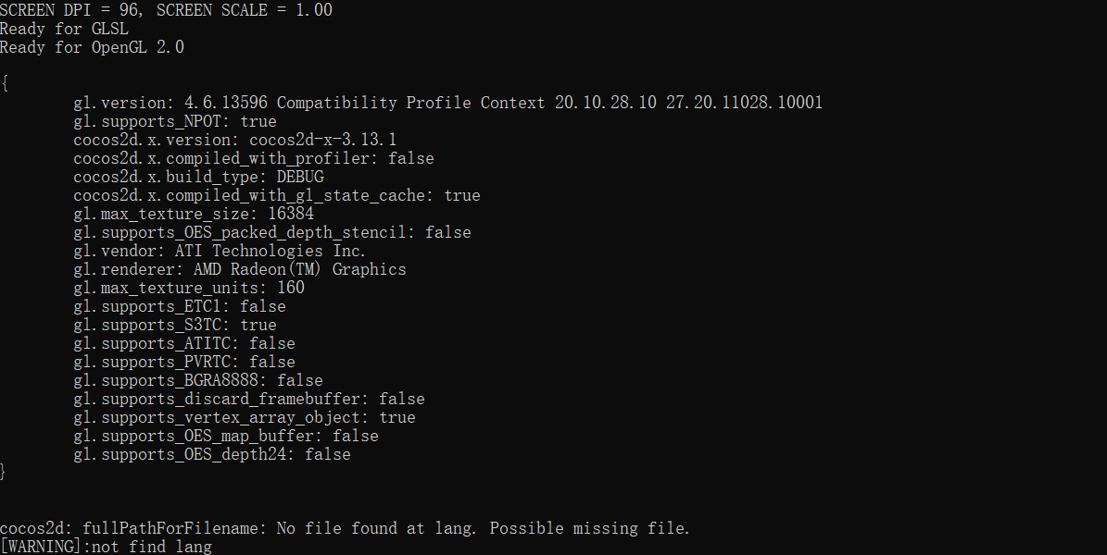Viewport: 1107px width, 555px height.
Task: Click the gl.vendor ATI Technologies line
Action: coord(220,251)
